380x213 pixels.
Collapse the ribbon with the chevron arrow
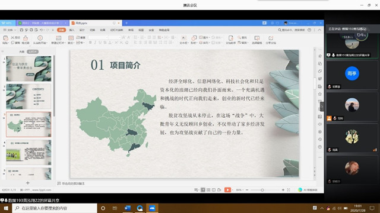pyautogui.click(x=319, y=30)
